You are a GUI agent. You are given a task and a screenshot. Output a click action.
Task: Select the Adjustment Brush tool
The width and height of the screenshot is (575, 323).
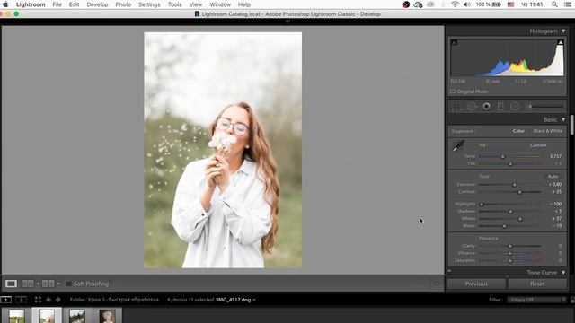click(545, 107)
